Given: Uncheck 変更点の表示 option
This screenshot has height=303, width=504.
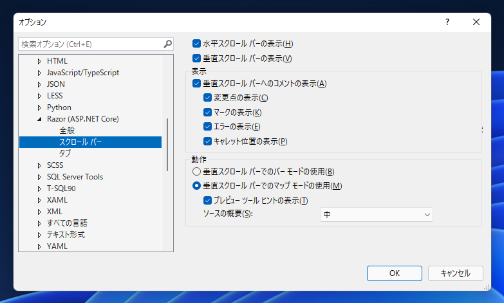Looking at the screenshot, I should point(207,97).
